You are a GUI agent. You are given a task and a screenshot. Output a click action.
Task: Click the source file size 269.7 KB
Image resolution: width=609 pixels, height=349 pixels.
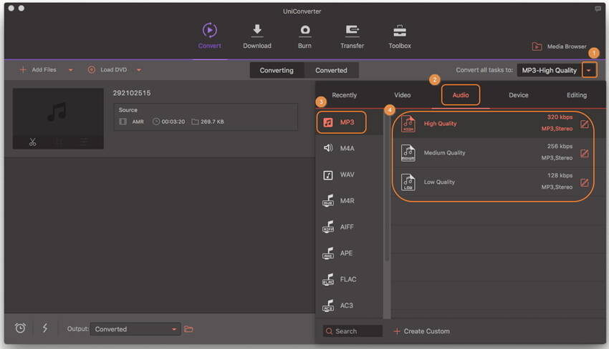coord(212,122)
